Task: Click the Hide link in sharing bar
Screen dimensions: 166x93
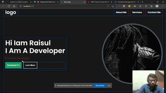Action: click(109, 86)
